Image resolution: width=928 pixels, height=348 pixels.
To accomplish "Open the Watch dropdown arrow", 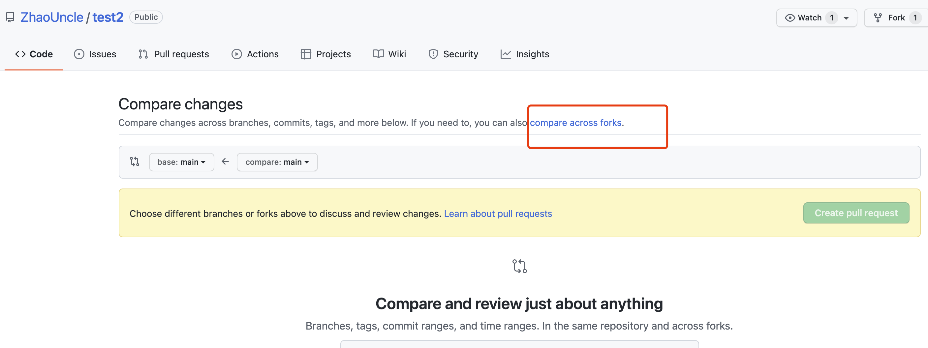I will (x=846, y=18).
